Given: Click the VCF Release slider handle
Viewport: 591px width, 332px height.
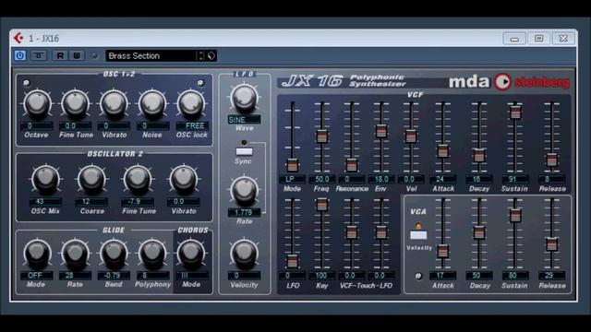Looking at the screenshot, I should (x=551, y=160).
